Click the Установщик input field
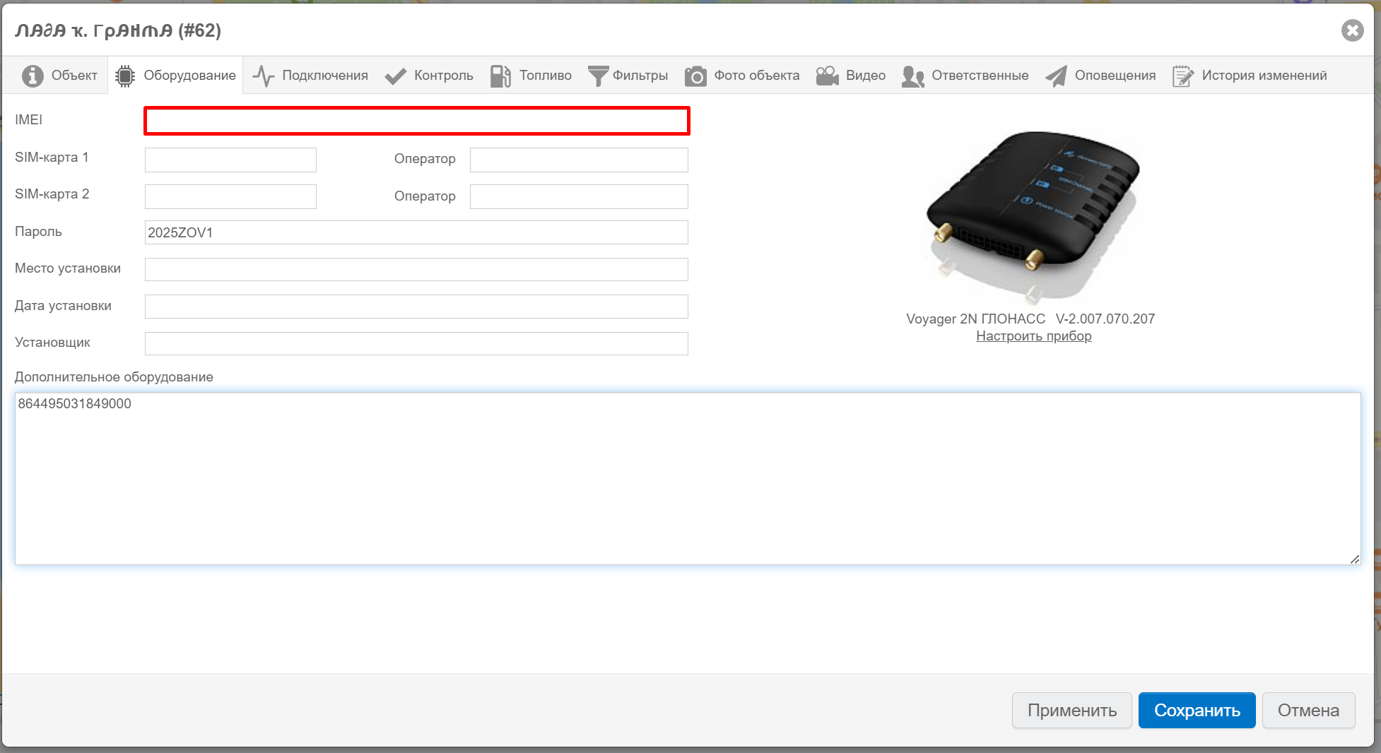 click(x=416, y=343)
